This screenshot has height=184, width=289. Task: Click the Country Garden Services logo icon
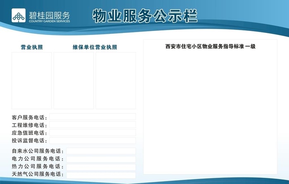pyautogui.click(x=19, y=15)
